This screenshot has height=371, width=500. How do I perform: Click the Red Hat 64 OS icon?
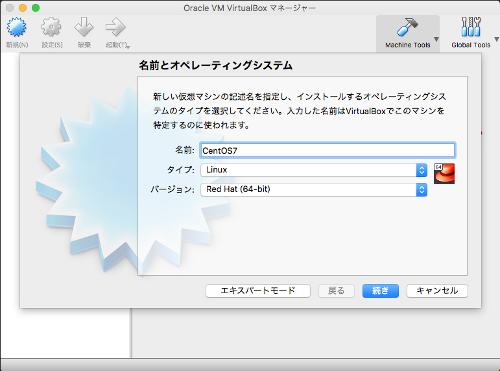point(444,174)
